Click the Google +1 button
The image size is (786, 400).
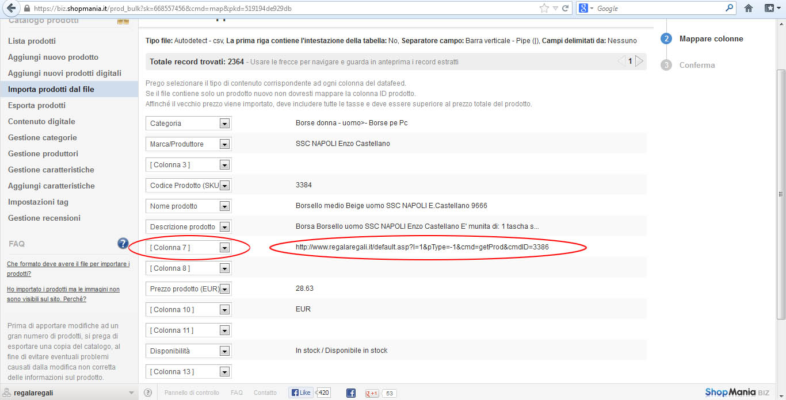(372, 393)
